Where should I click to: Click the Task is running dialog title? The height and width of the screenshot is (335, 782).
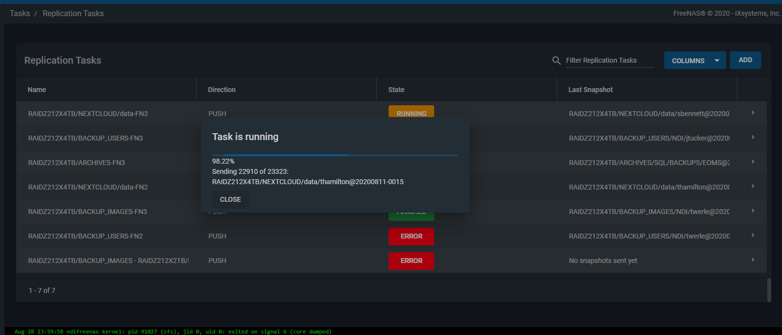click(245, 137)
